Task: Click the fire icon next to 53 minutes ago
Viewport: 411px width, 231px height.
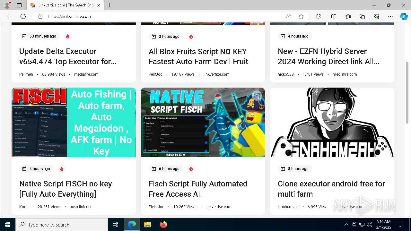Action: [68, 36]
